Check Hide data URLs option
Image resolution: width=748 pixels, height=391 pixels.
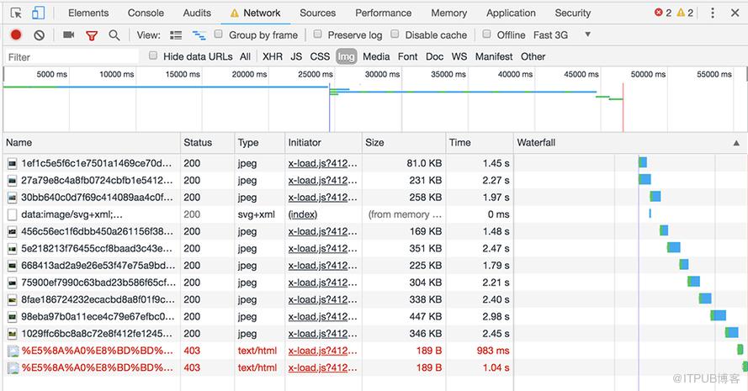[152, 55]
